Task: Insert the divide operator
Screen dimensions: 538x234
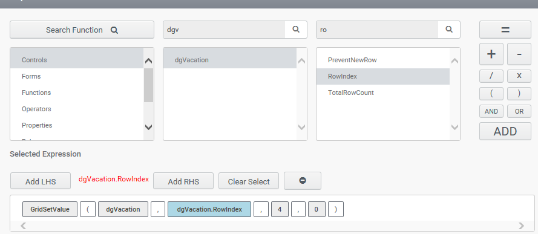Action: click(x=491, y=76)
